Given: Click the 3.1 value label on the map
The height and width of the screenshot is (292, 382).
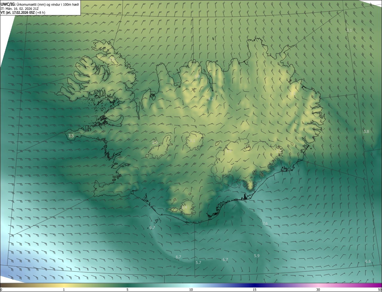Looking at the screenshot, I should (x=349, y=30).
